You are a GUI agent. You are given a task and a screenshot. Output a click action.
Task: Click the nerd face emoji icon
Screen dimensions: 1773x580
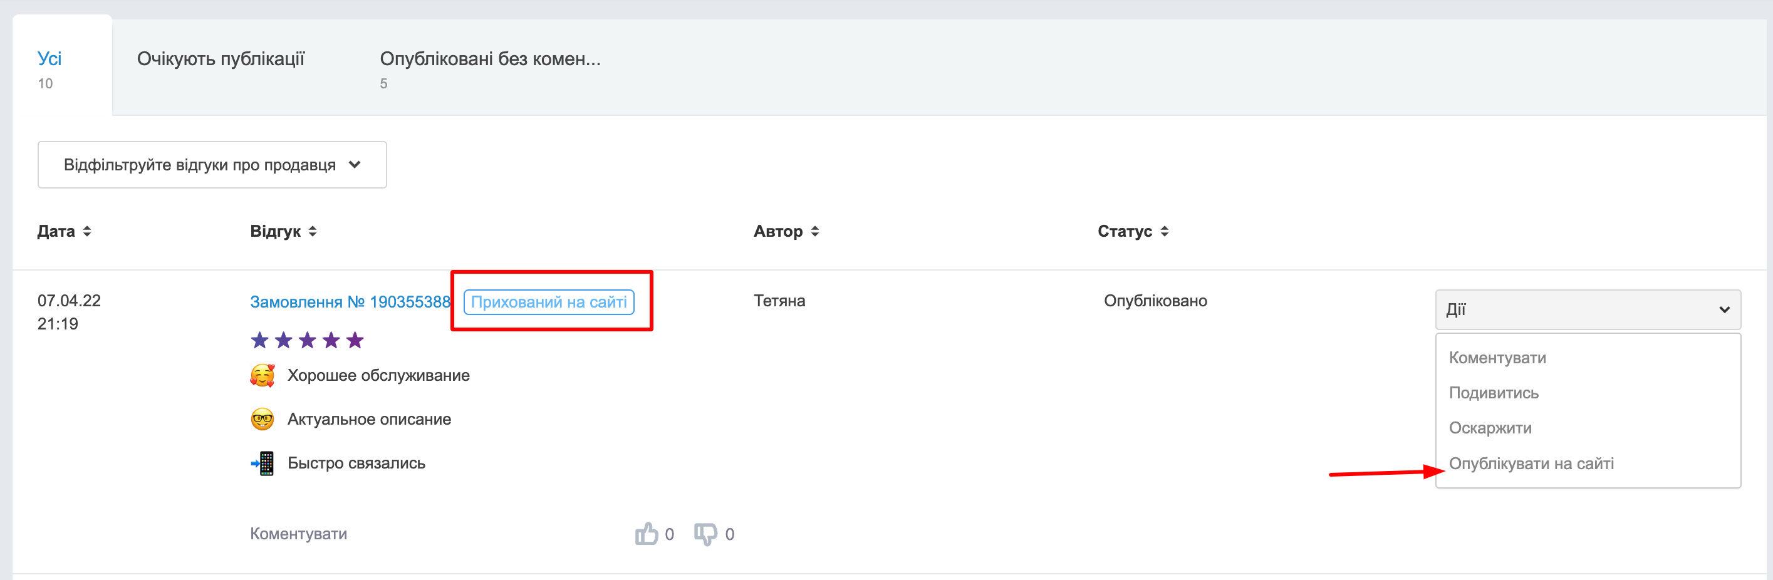tap(263, 419)
